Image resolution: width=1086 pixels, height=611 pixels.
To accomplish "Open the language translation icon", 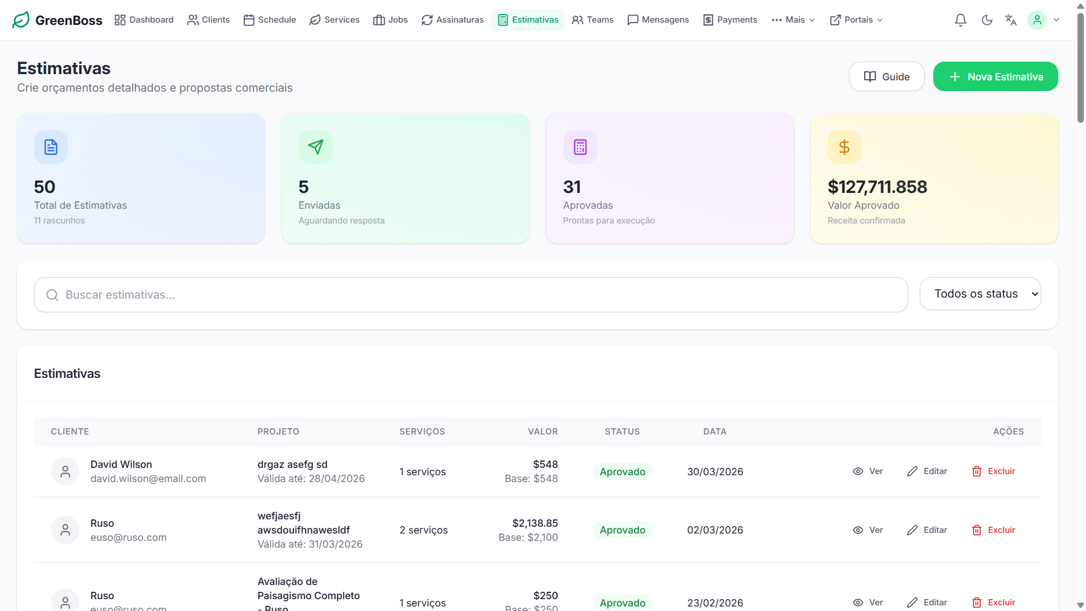I will 1011,20.
